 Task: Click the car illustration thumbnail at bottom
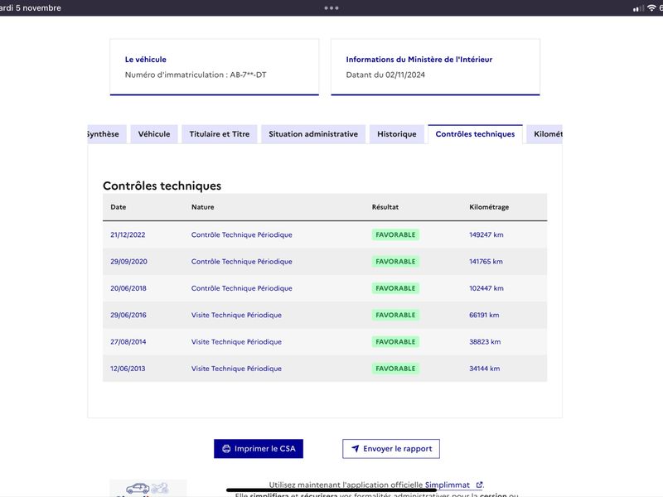pos(148,488)
